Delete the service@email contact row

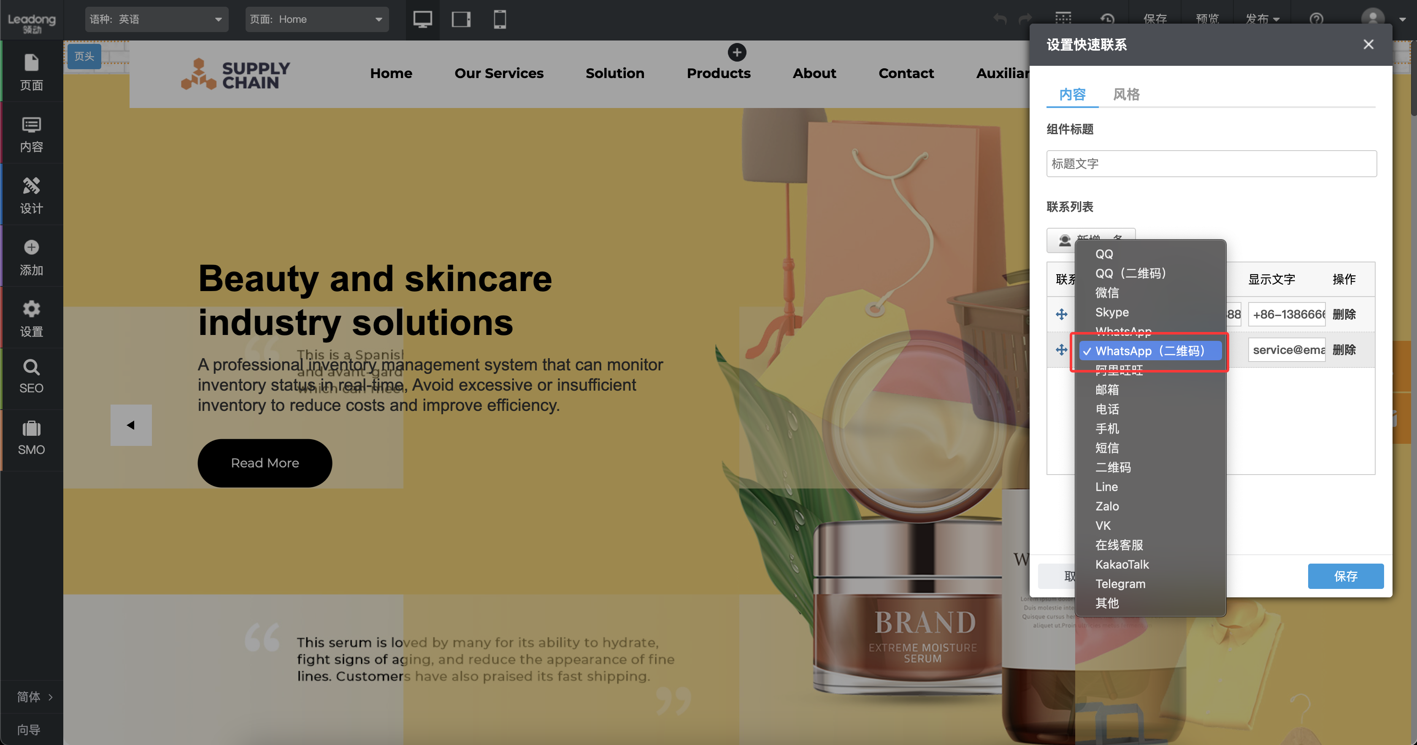pos(1344,350)
